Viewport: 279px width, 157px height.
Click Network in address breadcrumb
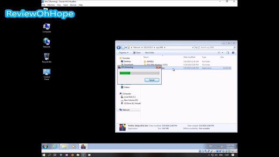136,48
